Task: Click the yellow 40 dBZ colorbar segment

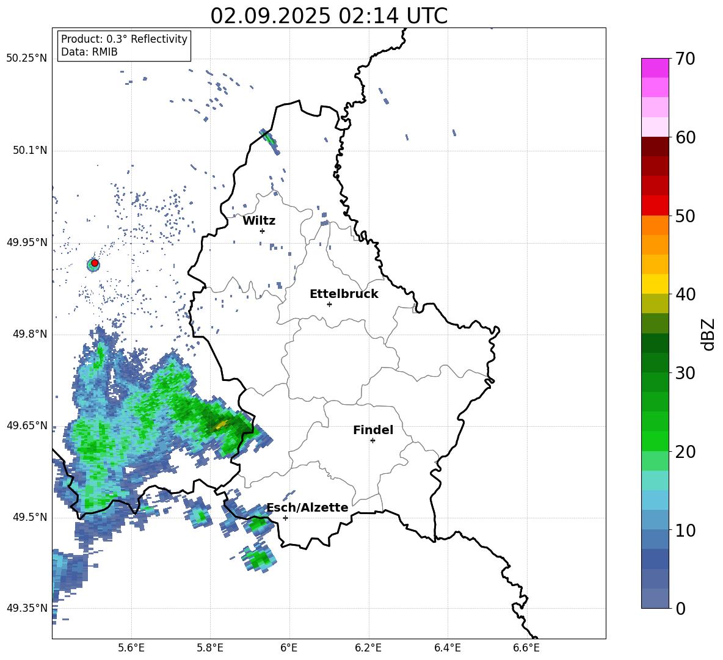Action: click(x=655, y=284)
